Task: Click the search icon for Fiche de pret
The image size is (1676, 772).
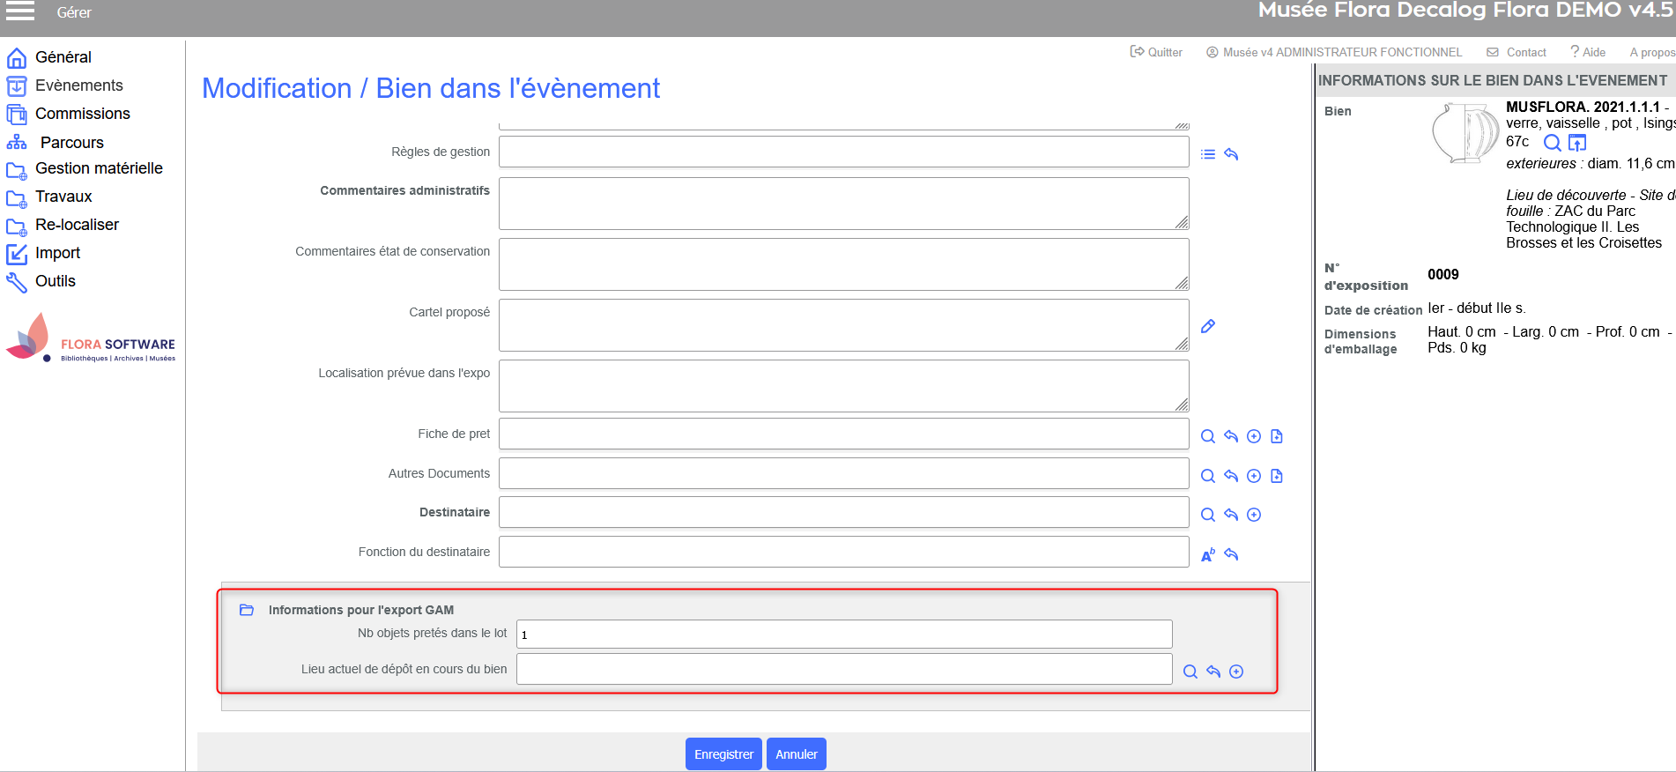Action: 1208,436
